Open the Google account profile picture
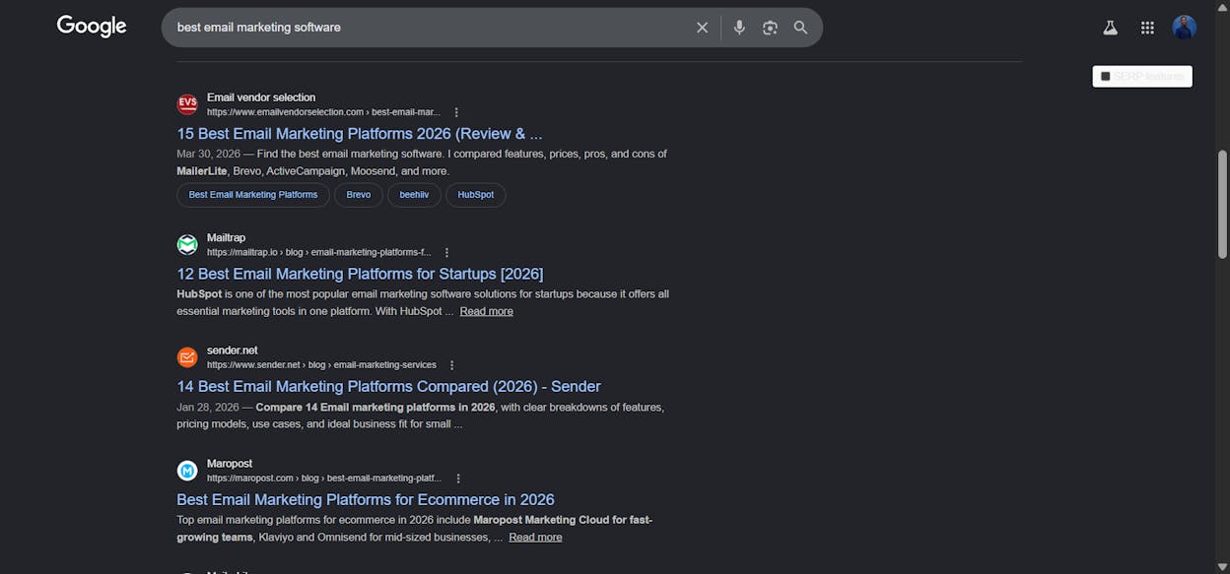 coord(1184,28)
